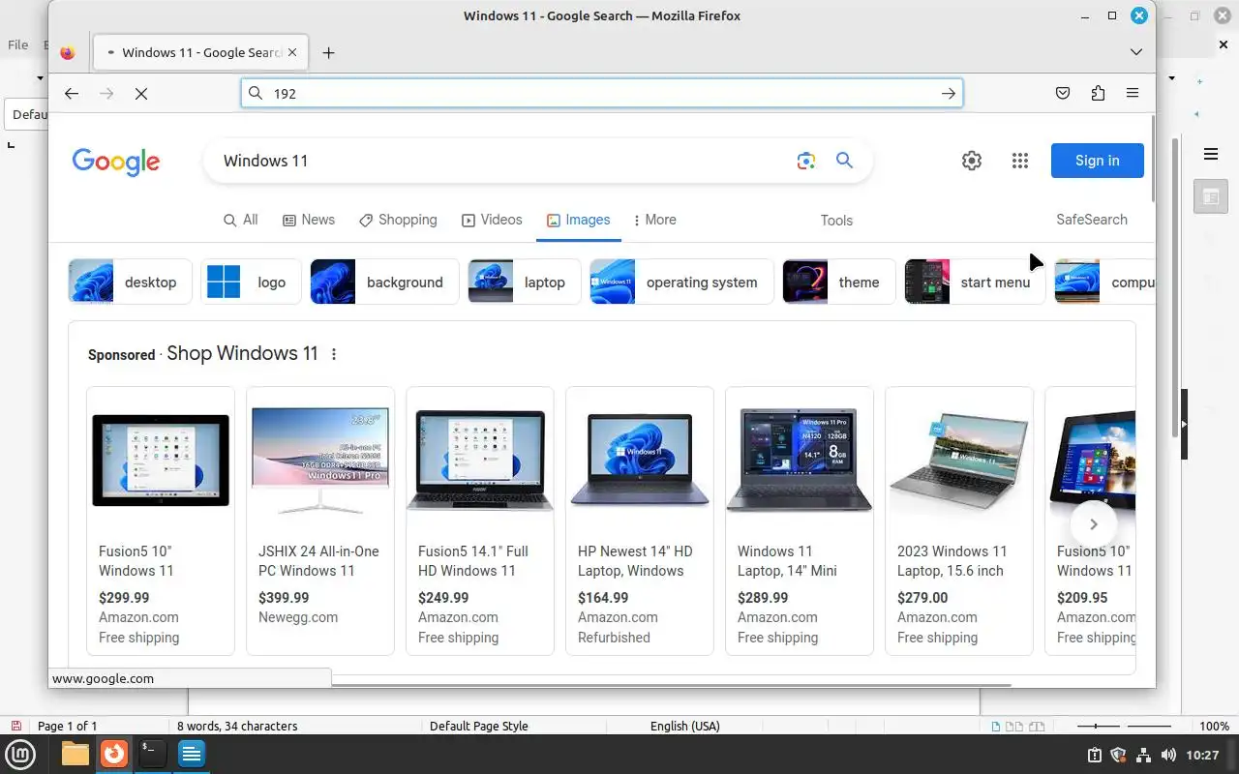Filter images by the start menu chip
This screenshot has height=774, width=1239.
[975, 283]
